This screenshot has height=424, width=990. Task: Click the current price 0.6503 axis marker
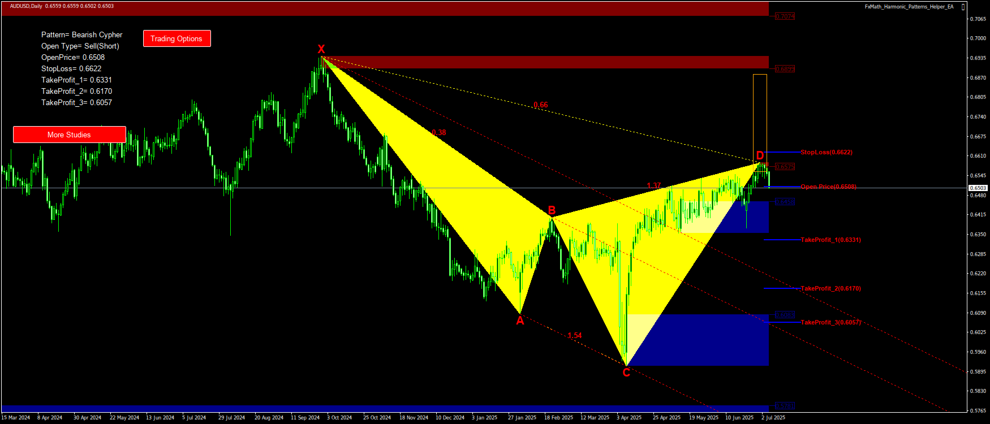(x=978, y=188)
